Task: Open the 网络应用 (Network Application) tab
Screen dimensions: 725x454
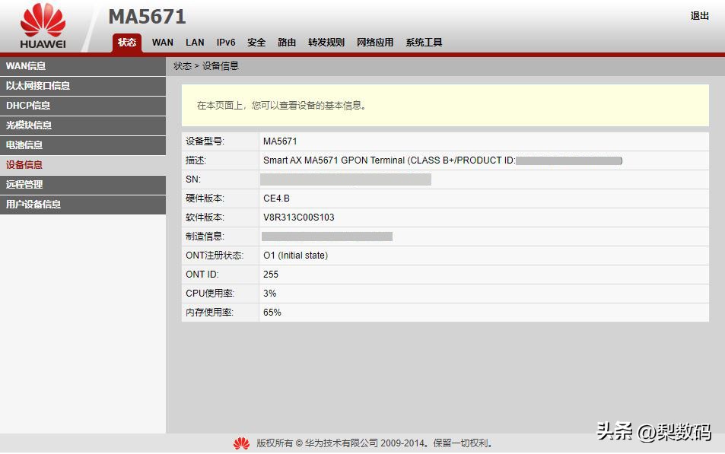Action: [x=374, y=43]
